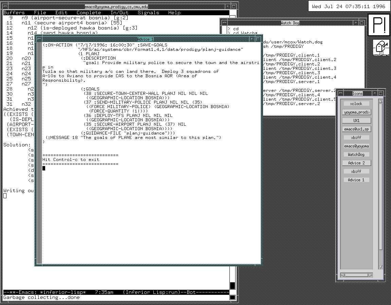Open the Icons window menu button
This screenshot has width=391, height=305.
pos(340,93)
